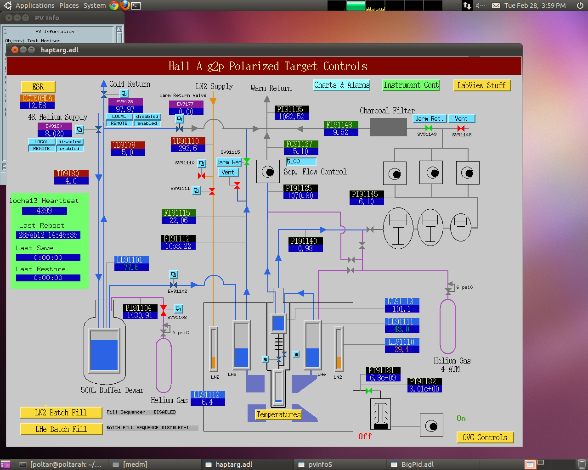Launch Chrome from the top panel
588x470 pixels.
114,6
